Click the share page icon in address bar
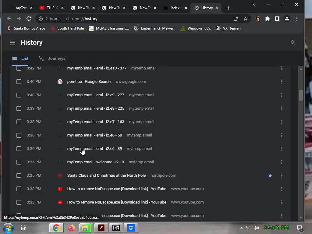Viewport: 312px width, 234px height. (236, 19)
